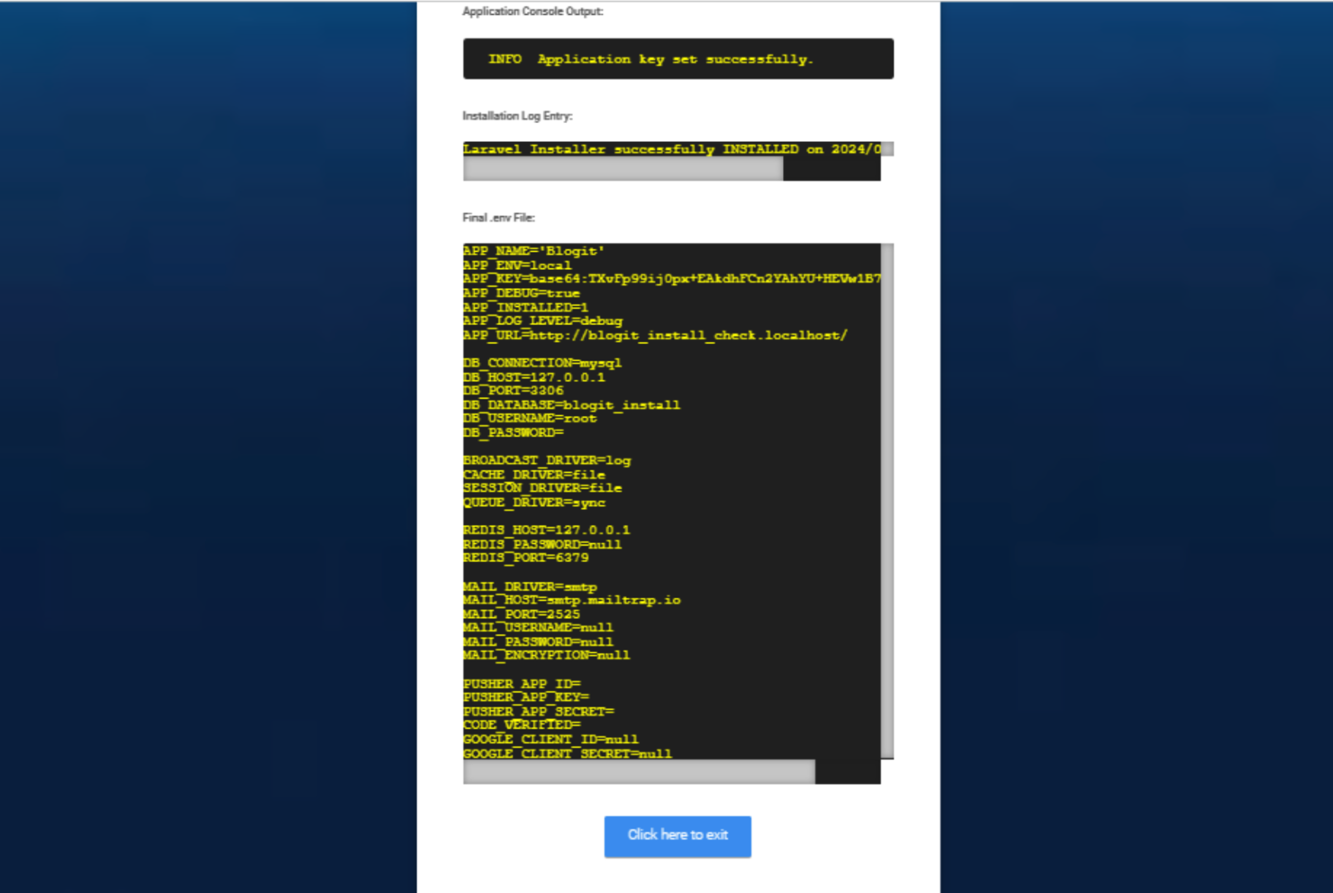Image resolution: width=1333 pixels, height=893 pixels.
Task: Click the MAIL_HOST=smtp.mailtrap.io line
Action: point(572,600)
